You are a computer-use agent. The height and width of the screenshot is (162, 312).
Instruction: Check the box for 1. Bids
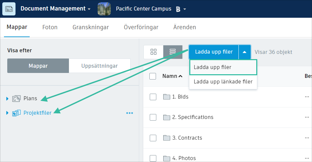pyautogui.click(x=153, y=97)
